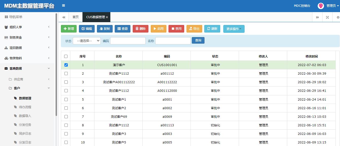340x146 pixels.
Task: Click the 刷新 refresh icon
Action: tap(208, 29)
